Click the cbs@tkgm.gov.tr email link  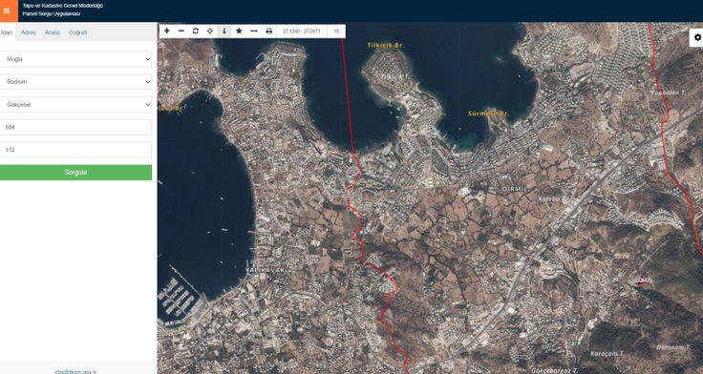click(75, 372)
